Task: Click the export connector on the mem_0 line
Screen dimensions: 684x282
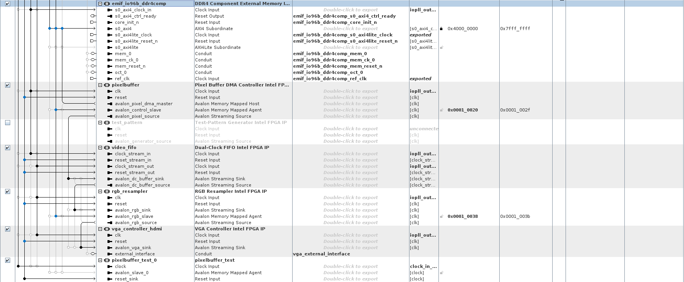Action: 93,54
